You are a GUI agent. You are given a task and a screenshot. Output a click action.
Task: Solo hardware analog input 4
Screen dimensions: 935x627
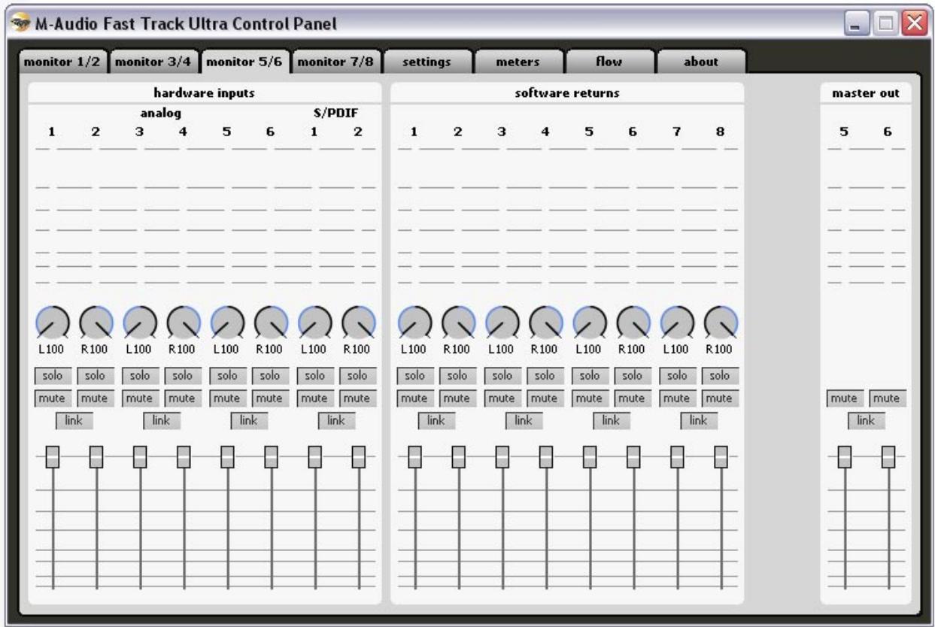pyautogui.click(x=183, y=375)
